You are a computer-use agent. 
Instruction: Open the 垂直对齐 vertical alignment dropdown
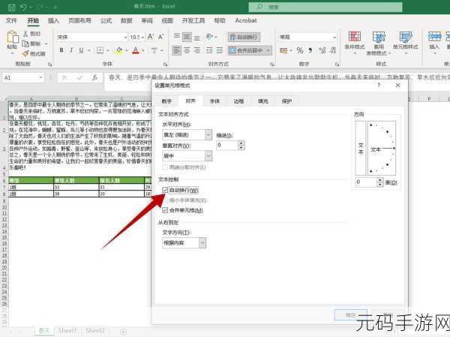pos(208,156)
